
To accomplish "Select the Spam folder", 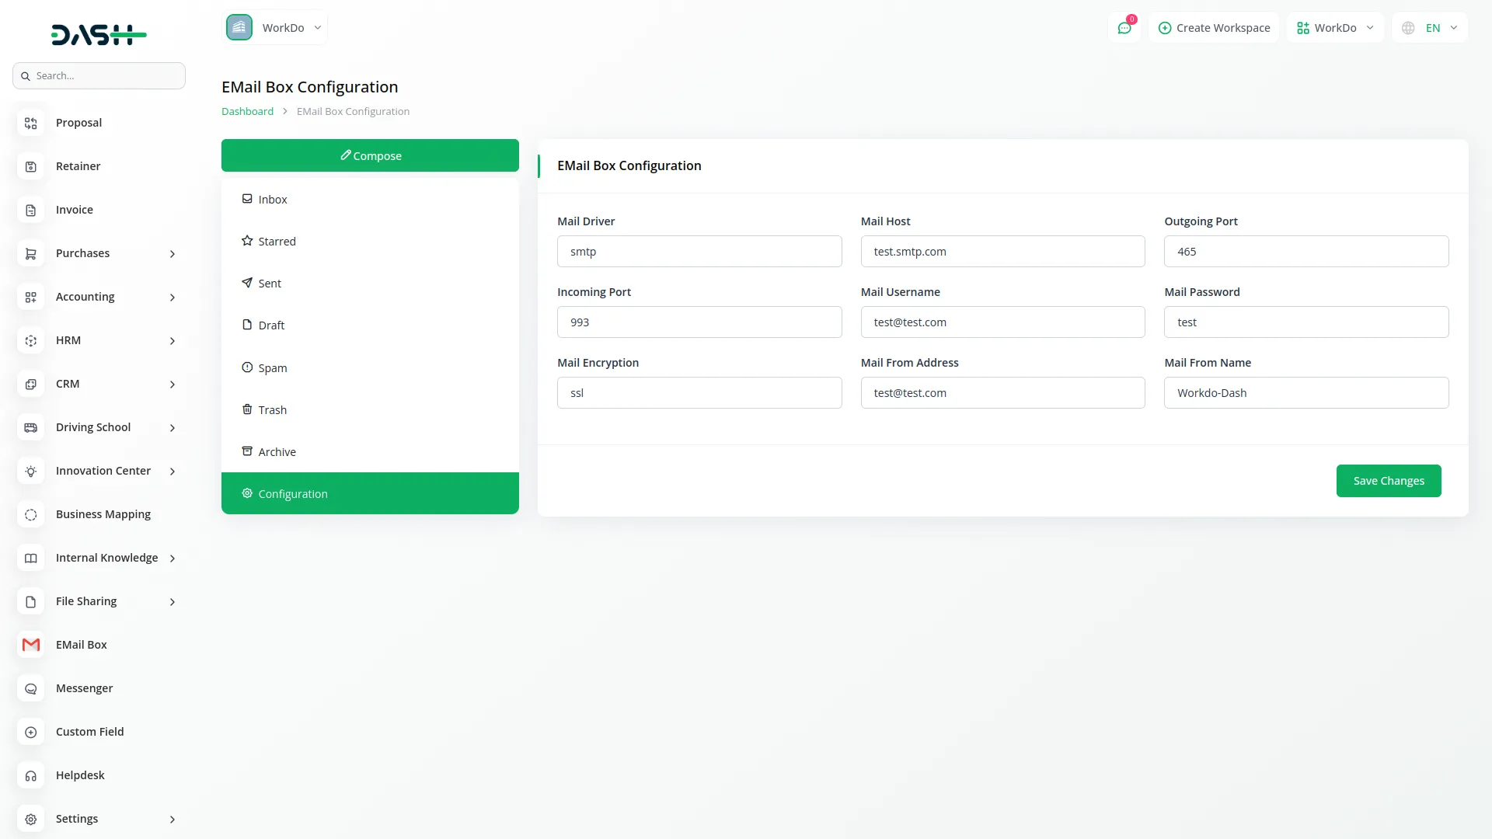I will click(273, 367).
